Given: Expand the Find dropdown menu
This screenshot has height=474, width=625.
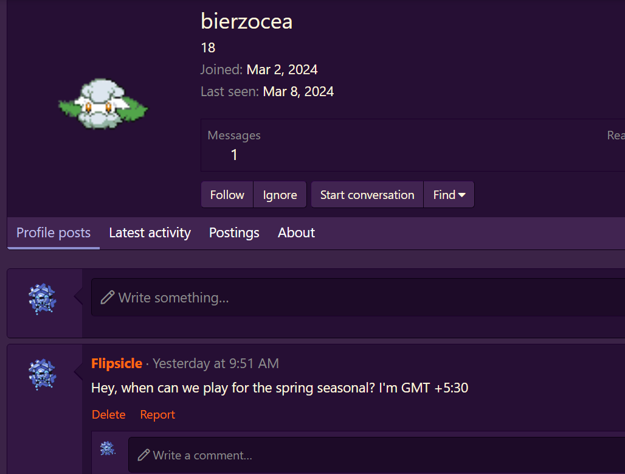Looking at the screenshot, I should coord(449,195).
